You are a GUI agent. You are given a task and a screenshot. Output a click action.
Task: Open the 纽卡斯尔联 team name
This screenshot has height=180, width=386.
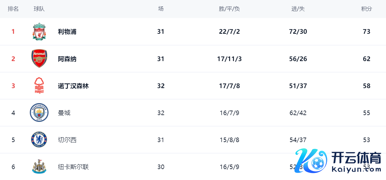[73, 167]
